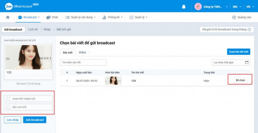This screenshot has width=258, height=133.
Task: Click the Lưu nháp button
Action: tap(12, 120)
